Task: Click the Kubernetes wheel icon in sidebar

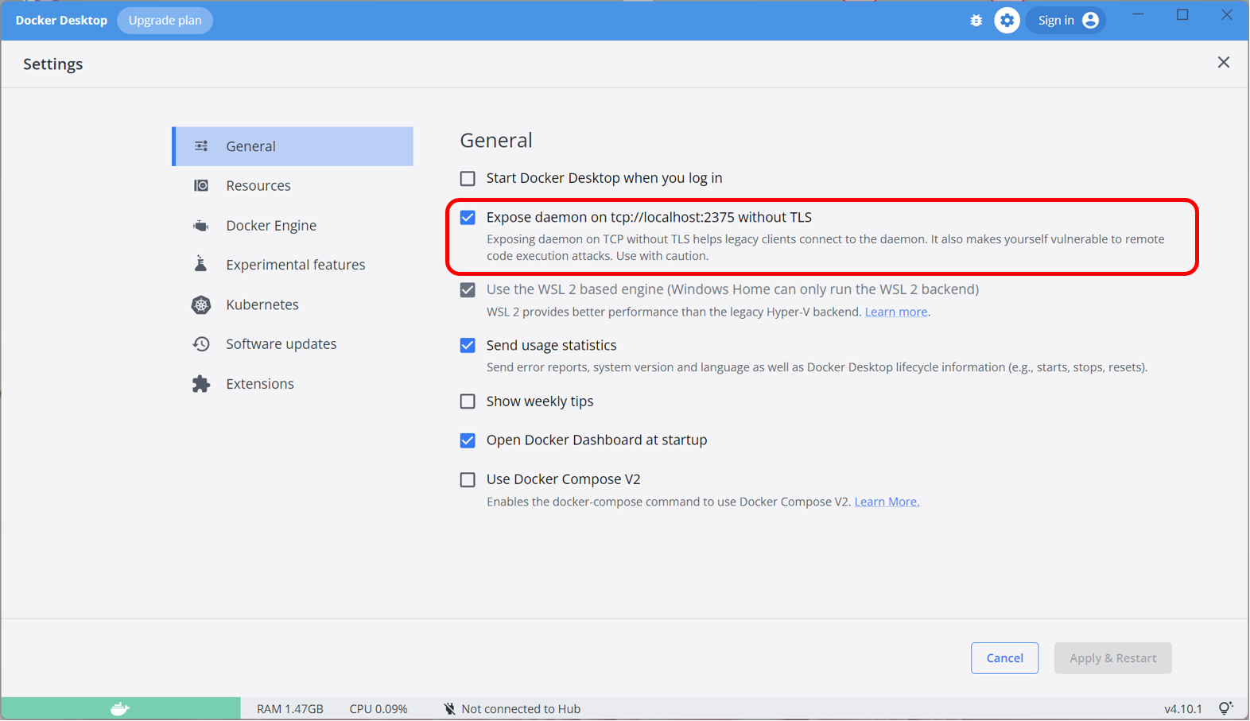Action: [x=201, y=304]
